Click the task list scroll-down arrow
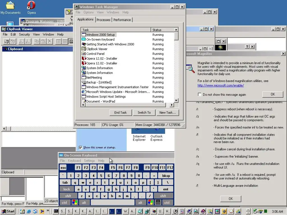The height and width of the screenshot is (215, 287). point(176,101)
